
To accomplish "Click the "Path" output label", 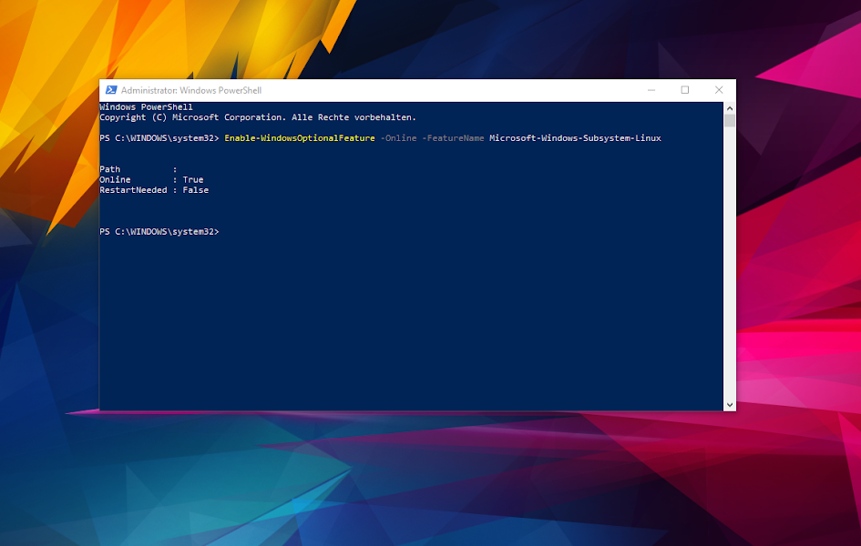I will pos(110,169).
